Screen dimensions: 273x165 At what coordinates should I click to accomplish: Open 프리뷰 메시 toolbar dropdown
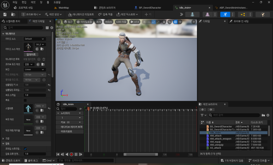point(31,14)
